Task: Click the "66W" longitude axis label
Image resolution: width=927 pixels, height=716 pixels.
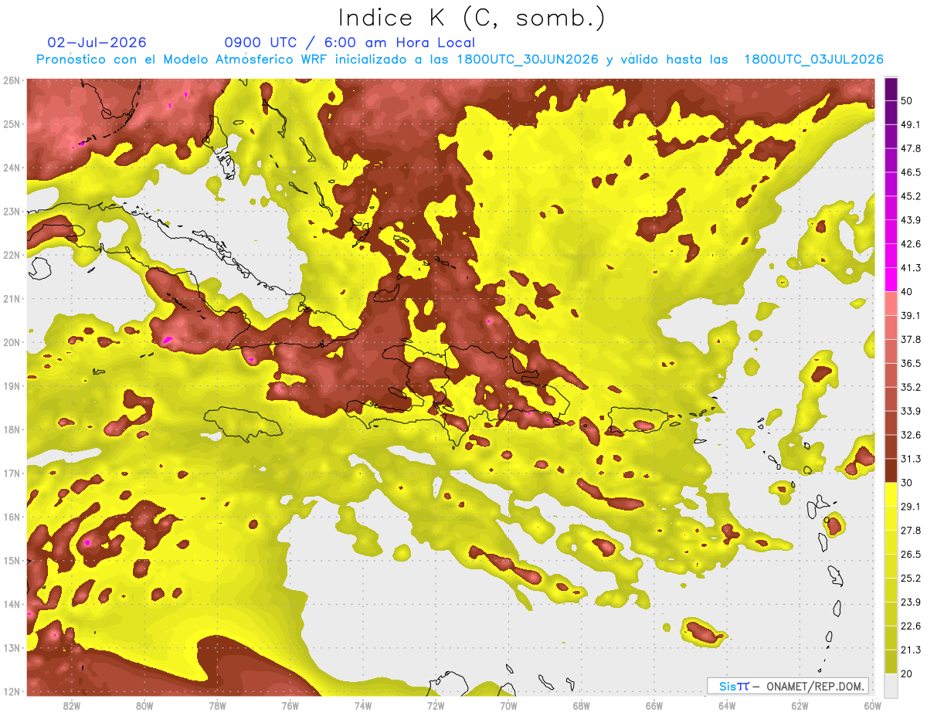Action: 654,706
